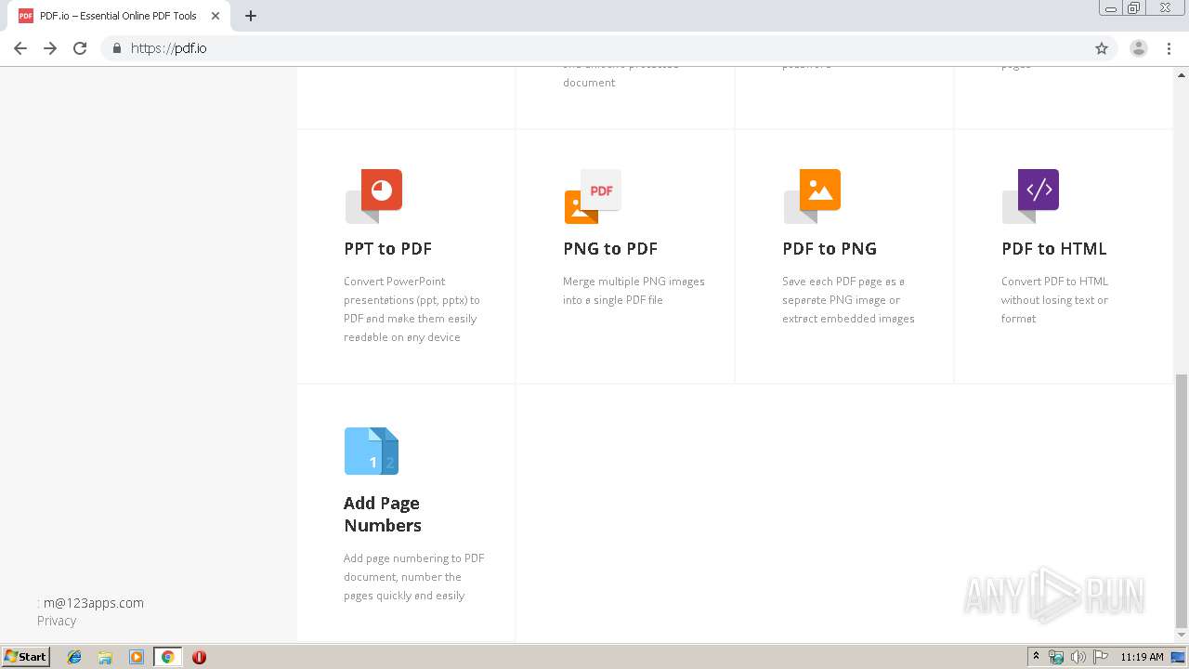Select the Chrome taskbar button
This screenshot has width=1189, height=669.
click(167, 657)
